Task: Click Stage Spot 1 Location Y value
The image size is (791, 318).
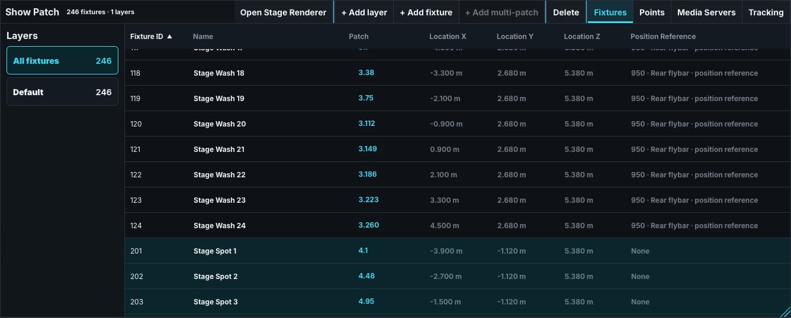Action: pyautogui.click(x=512, y=251)
